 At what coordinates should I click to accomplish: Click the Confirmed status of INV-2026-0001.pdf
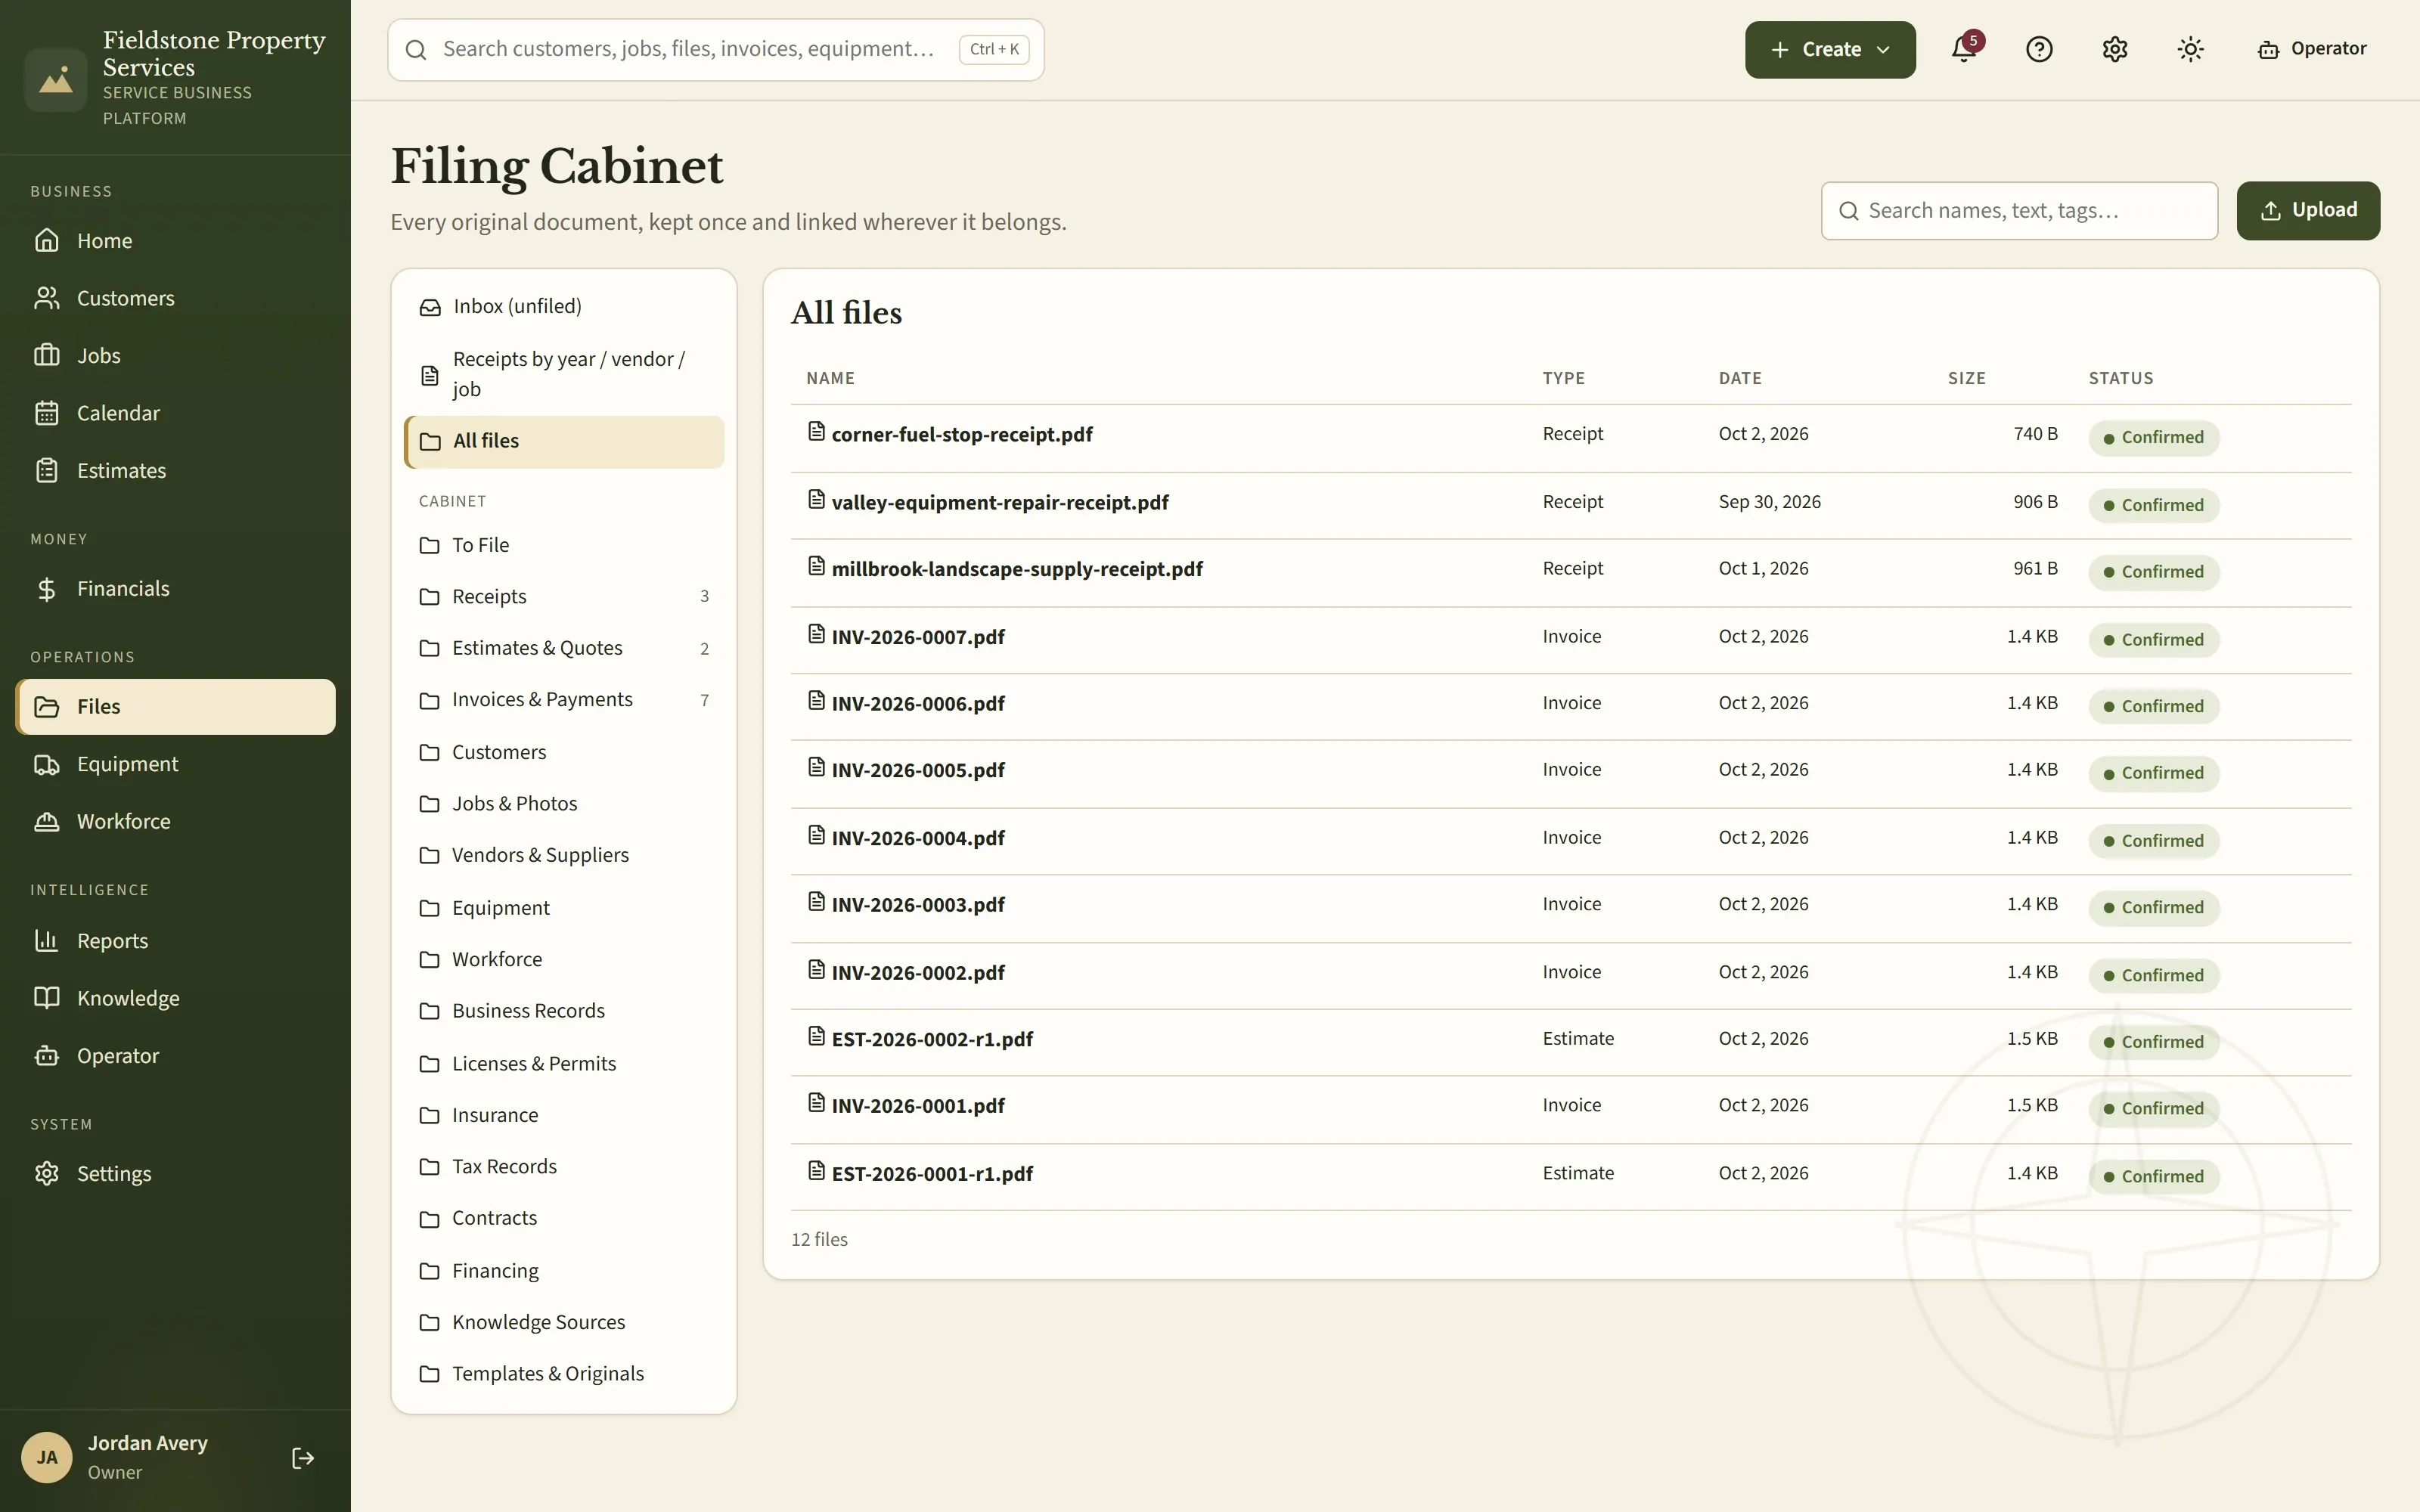2153,1108
